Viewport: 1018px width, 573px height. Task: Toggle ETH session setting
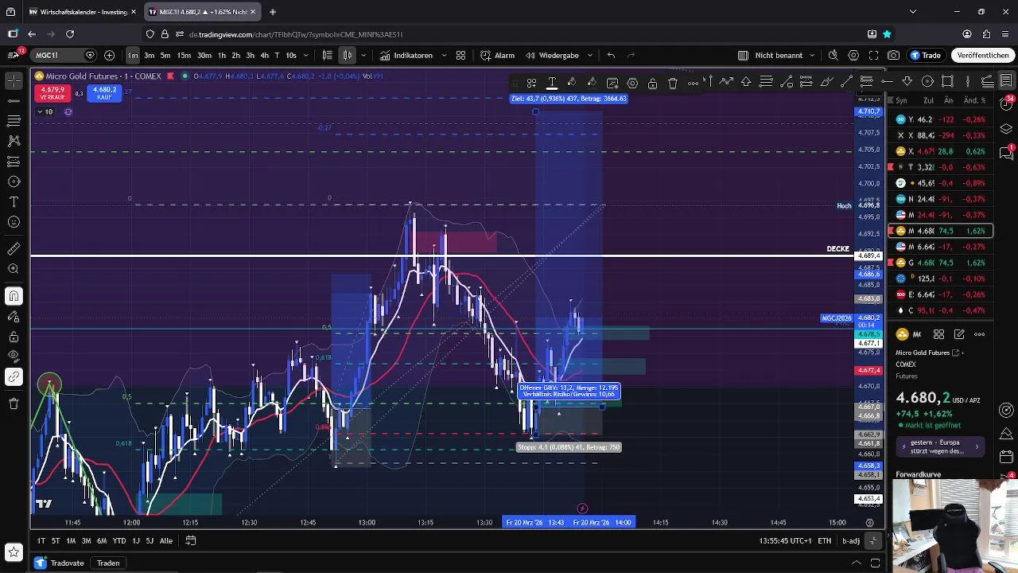(825, 541)
